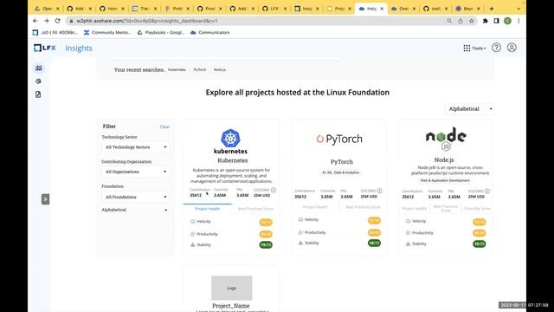Open All Technology Sectors dropdown
Viewport: 554px width, 312px height.
[136, 147]
